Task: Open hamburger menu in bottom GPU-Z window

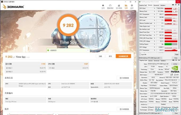Action: (179, 60)
